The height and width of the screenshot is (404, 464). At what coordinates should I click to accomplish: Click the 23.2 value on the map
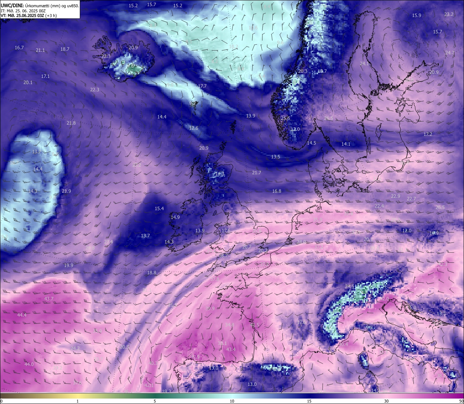click(449, 14)
